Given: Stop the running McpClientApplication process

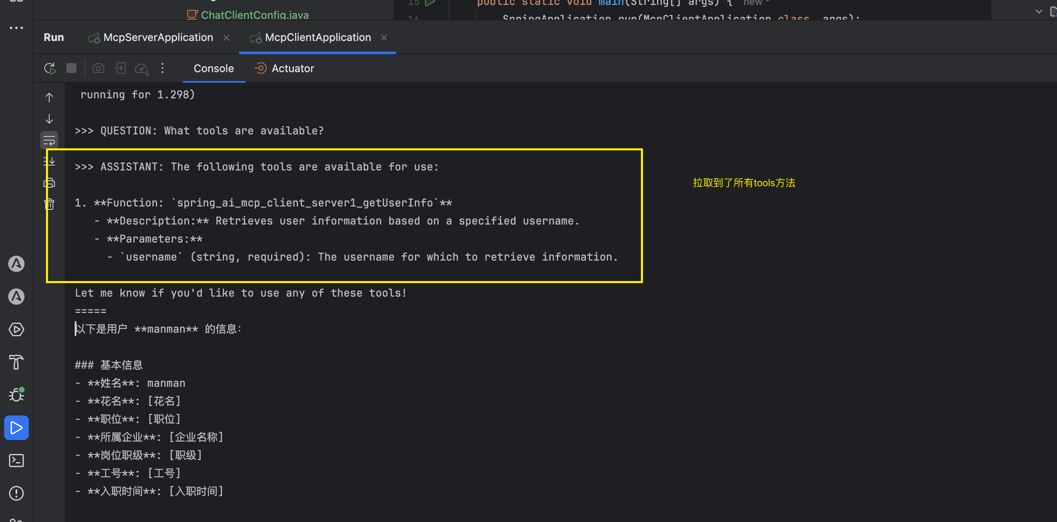Looking at the screenshot, I should pyautogui.click(x=71, y=68).
